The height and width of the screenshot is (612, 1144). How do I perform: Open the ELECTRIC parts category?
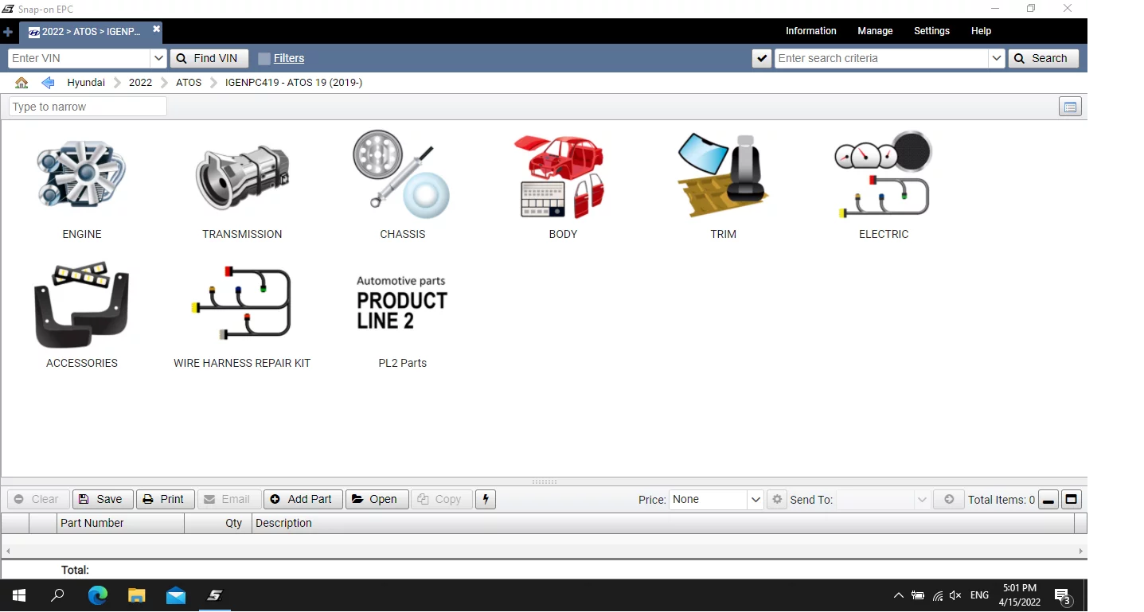coord(883,176)
